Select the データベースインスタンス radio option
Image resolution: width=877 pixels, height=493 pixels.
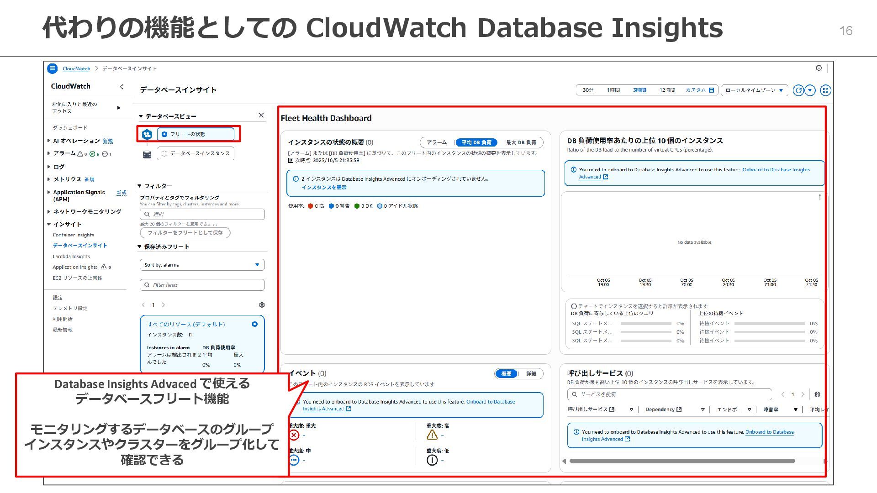point(165,153)
